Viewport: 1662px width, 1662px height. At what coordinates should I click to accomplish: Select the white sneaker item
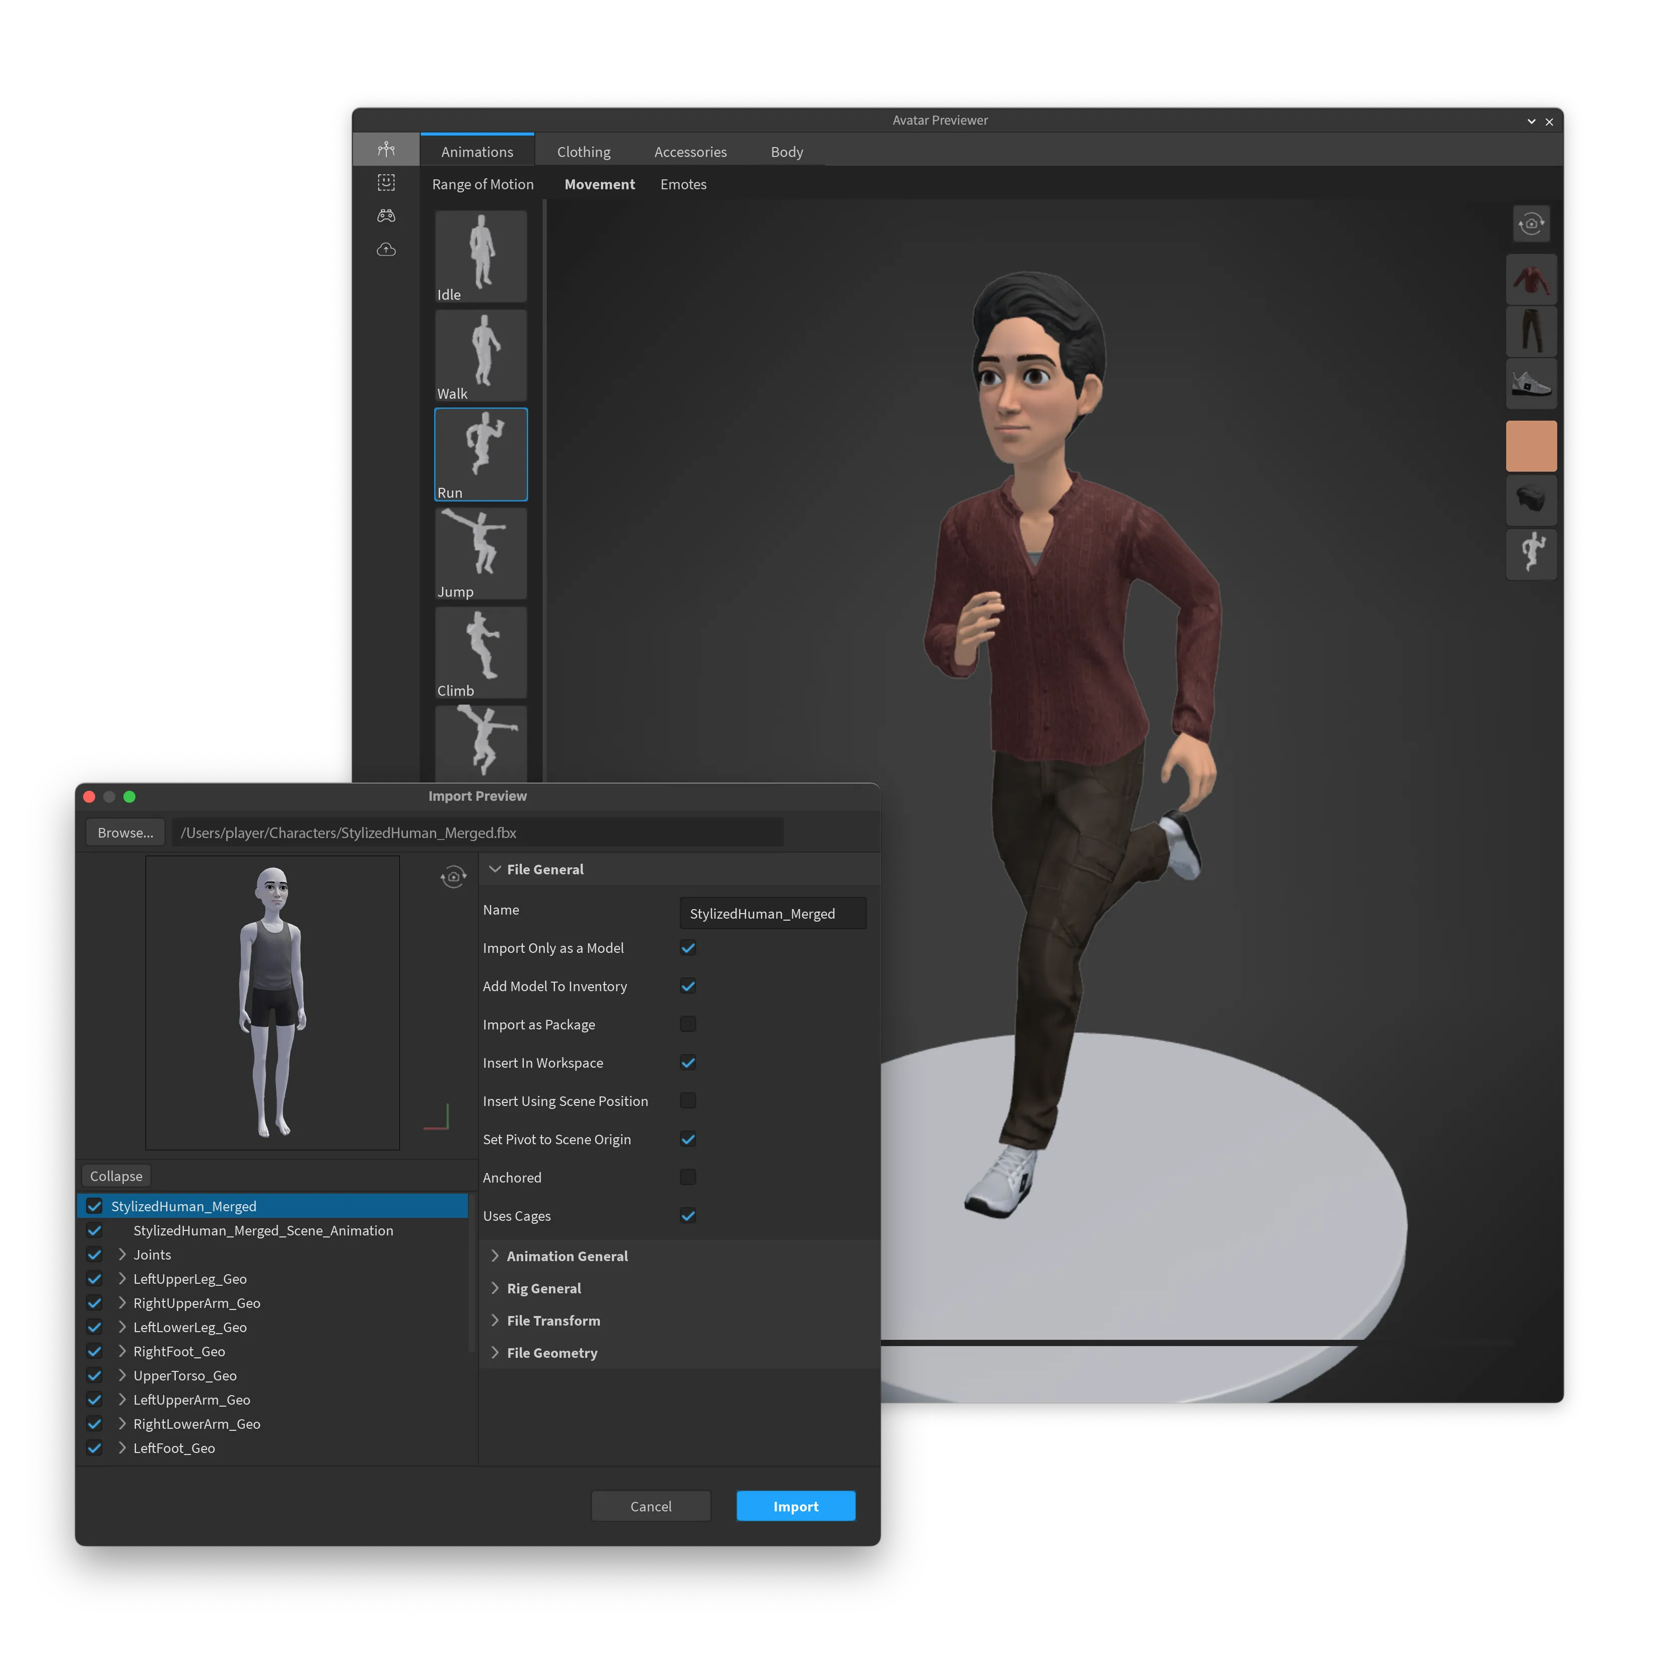pyautogui.click(x=1531, y=384)
